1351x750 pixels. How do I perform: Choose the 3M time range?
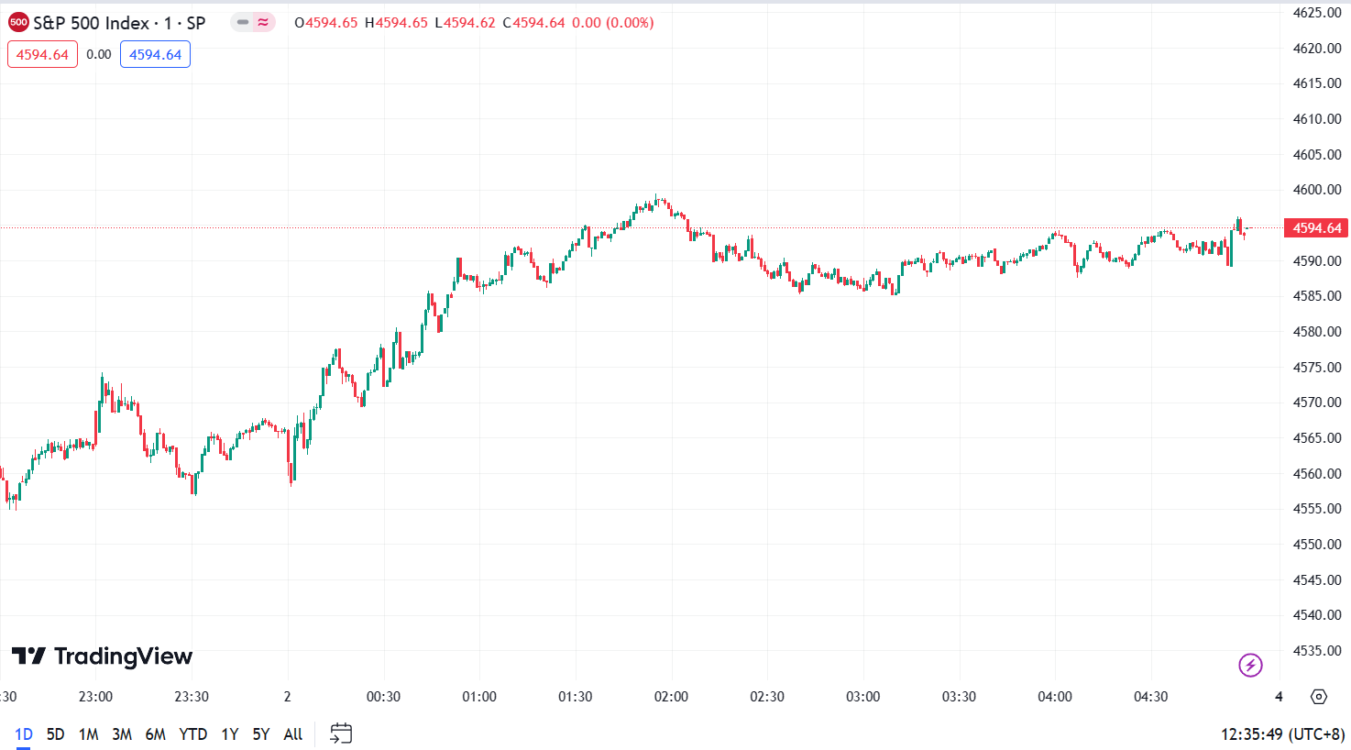coord(122,734)
